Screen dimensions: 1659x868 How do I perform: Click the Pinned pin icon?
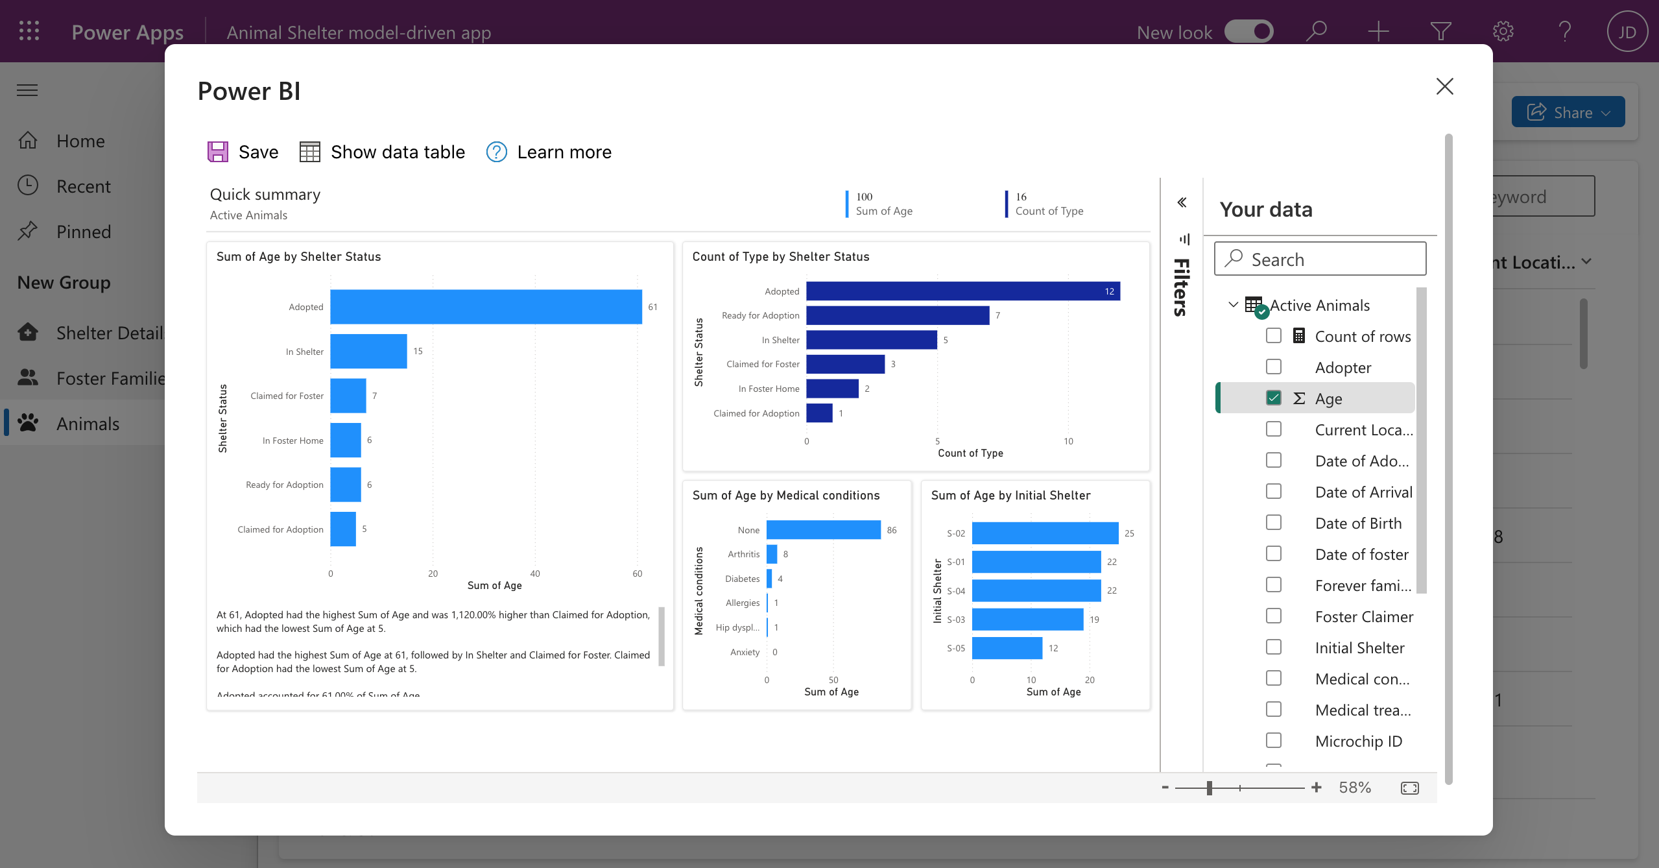pos(28,231)
